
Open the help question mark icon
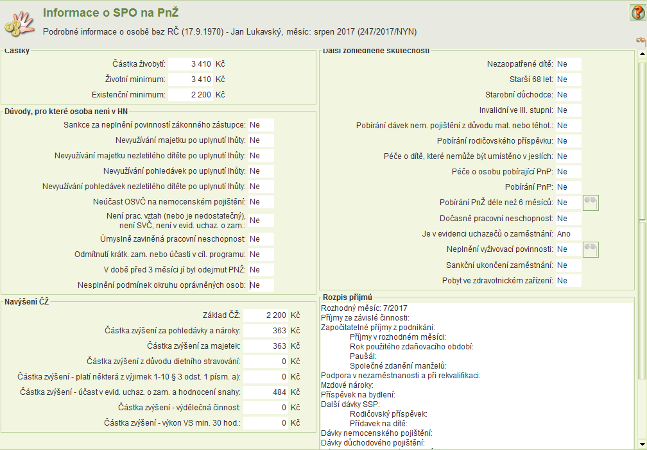637,12
